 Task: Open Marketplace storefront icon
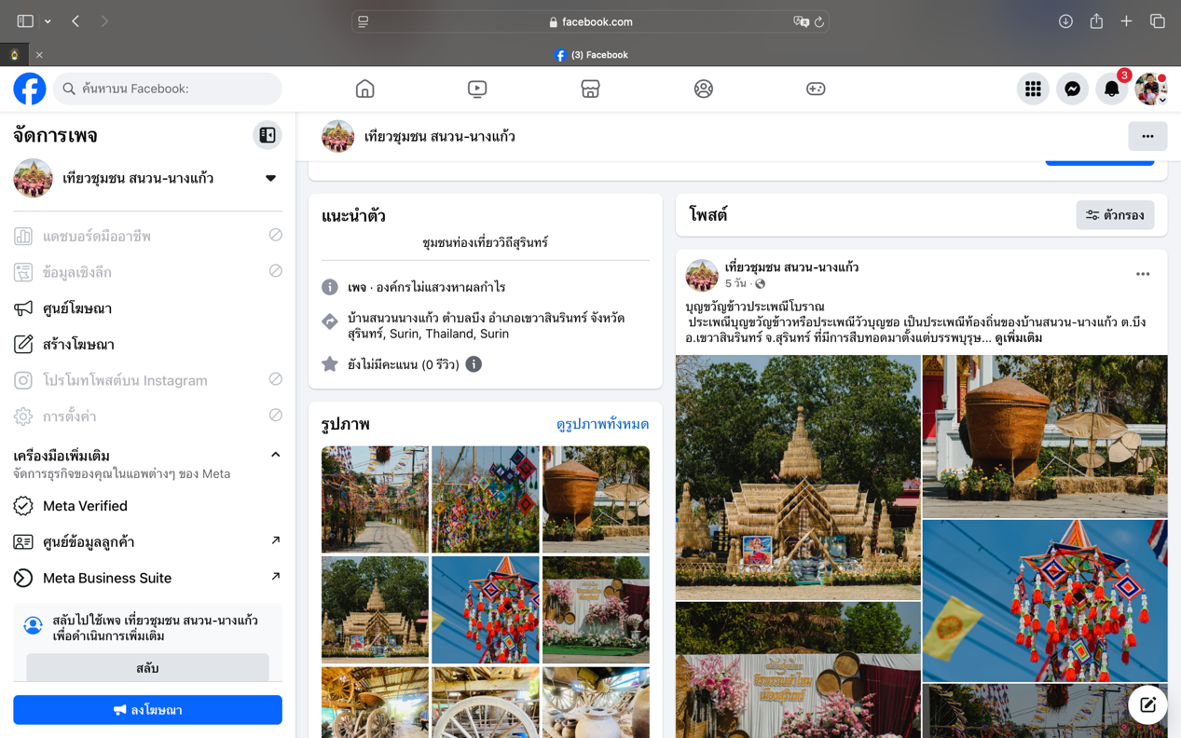click(x=590, y=89)
